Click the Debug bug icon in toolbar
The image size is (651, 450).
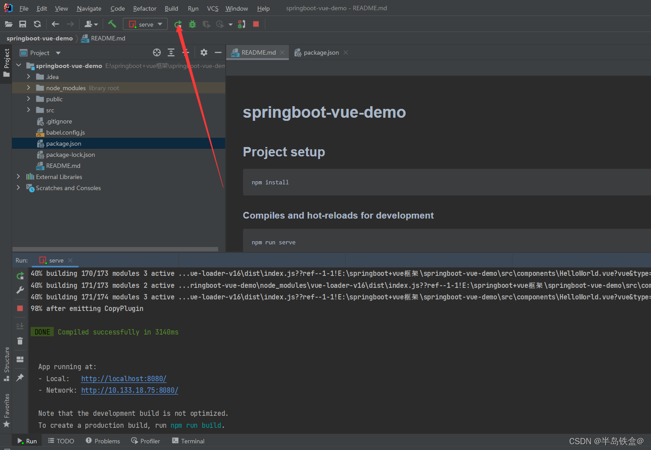(192, 24)
